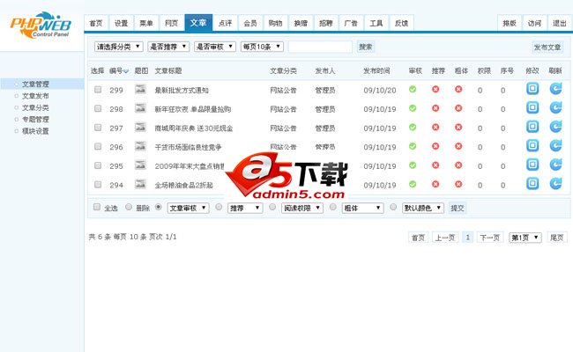Click the search keyword input field
This screenshot has width=573, height=352.
coord(320,47)
